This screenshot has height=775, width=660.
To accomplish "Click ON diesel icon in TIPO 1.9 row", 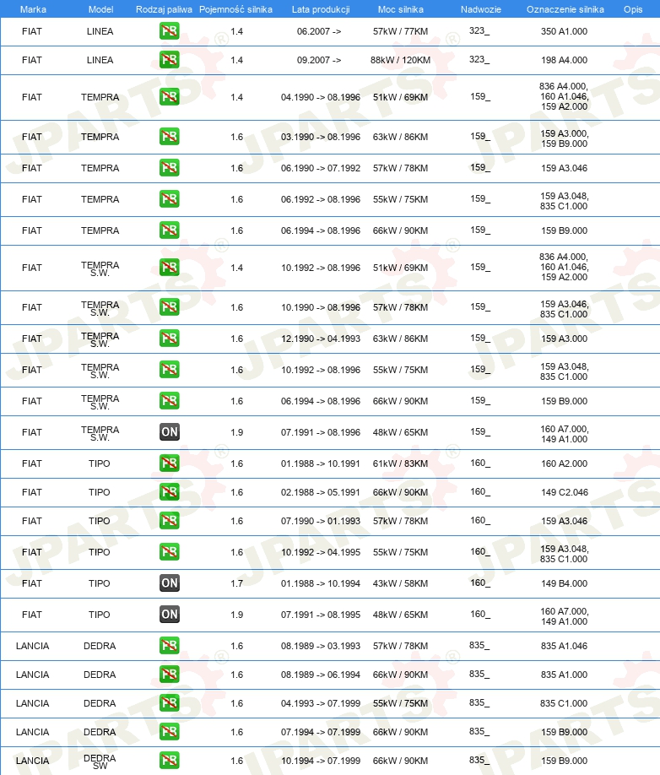I will (169, 615).
